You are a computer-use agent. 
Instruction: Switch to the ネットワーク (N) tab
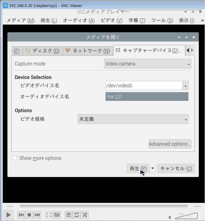coord(88,51)
